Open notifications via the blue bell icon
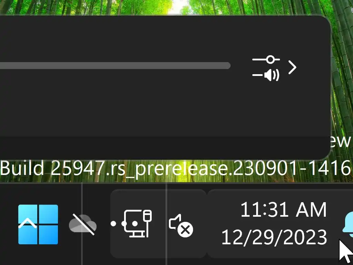Image resolution: width=353 pixels, height=265 pixels. click(x=348, y=225)
